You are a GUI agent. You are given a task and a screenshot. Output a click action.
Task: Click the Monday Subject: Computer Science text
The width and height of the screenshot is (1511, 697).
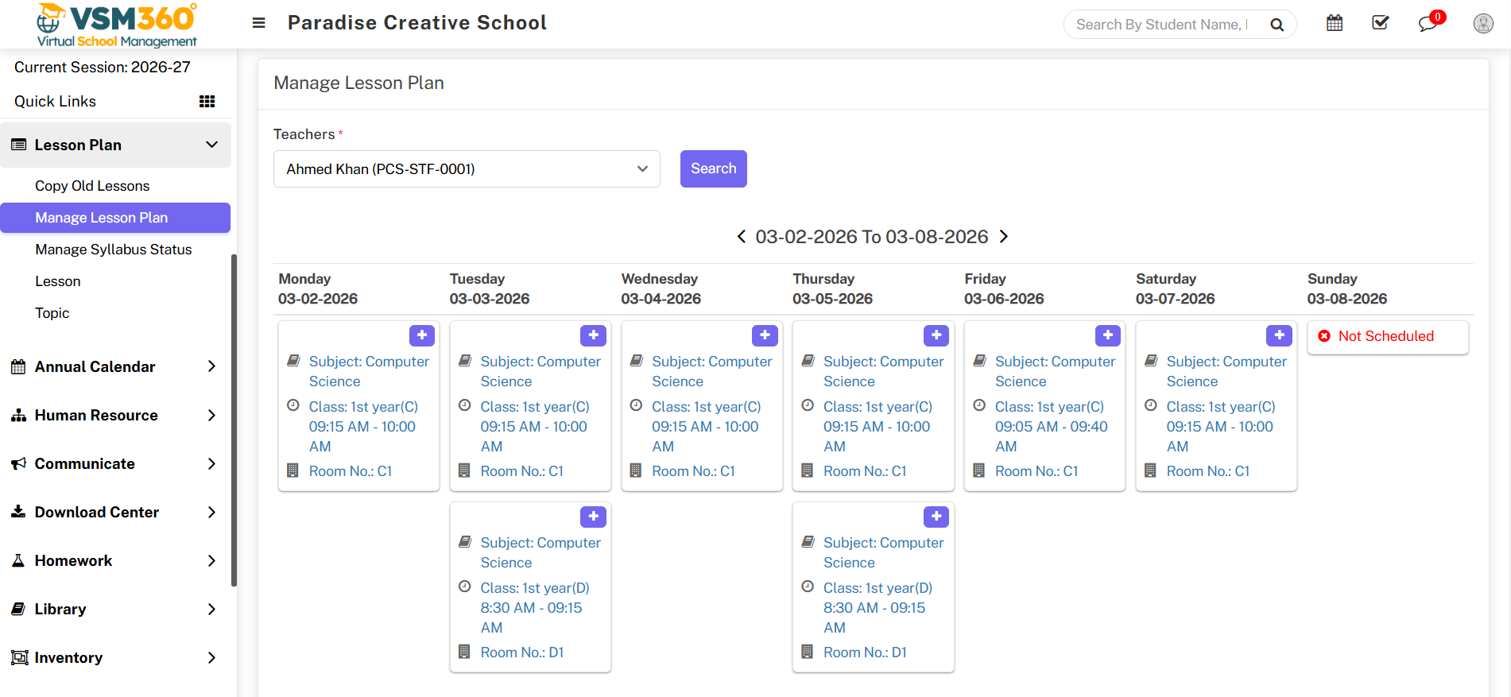(x=369, y=371)
